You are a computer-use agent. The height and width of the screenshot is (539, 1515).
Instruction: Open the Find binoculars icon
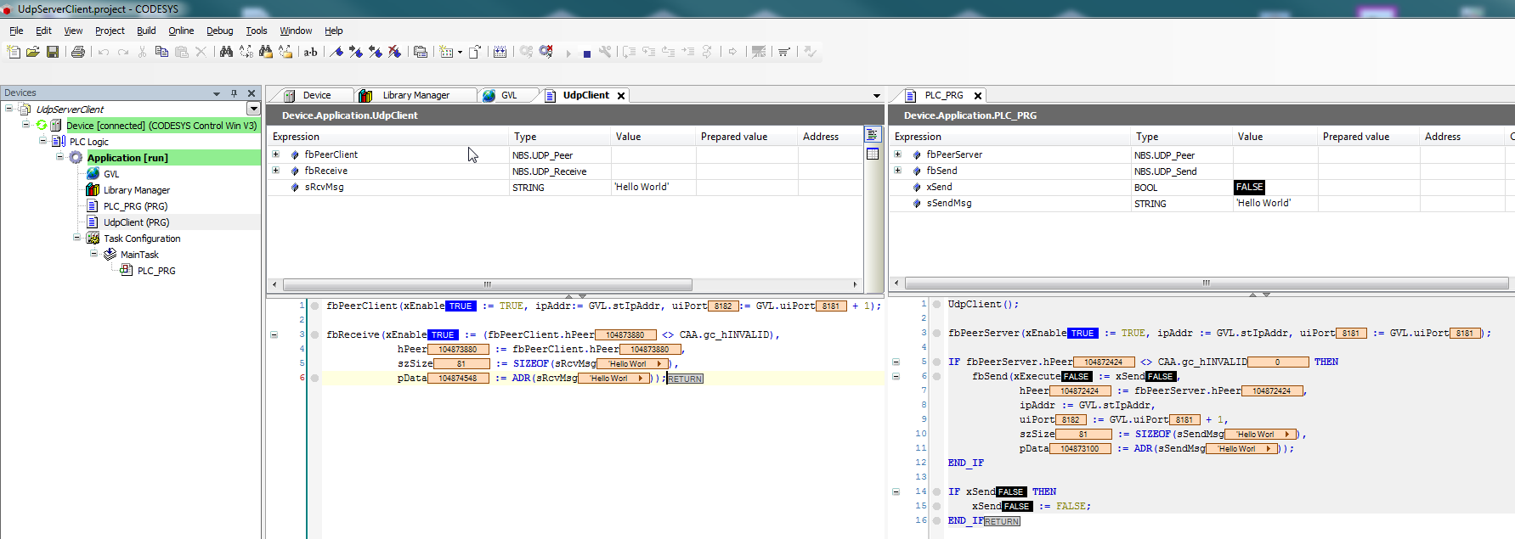pos(226,52)
